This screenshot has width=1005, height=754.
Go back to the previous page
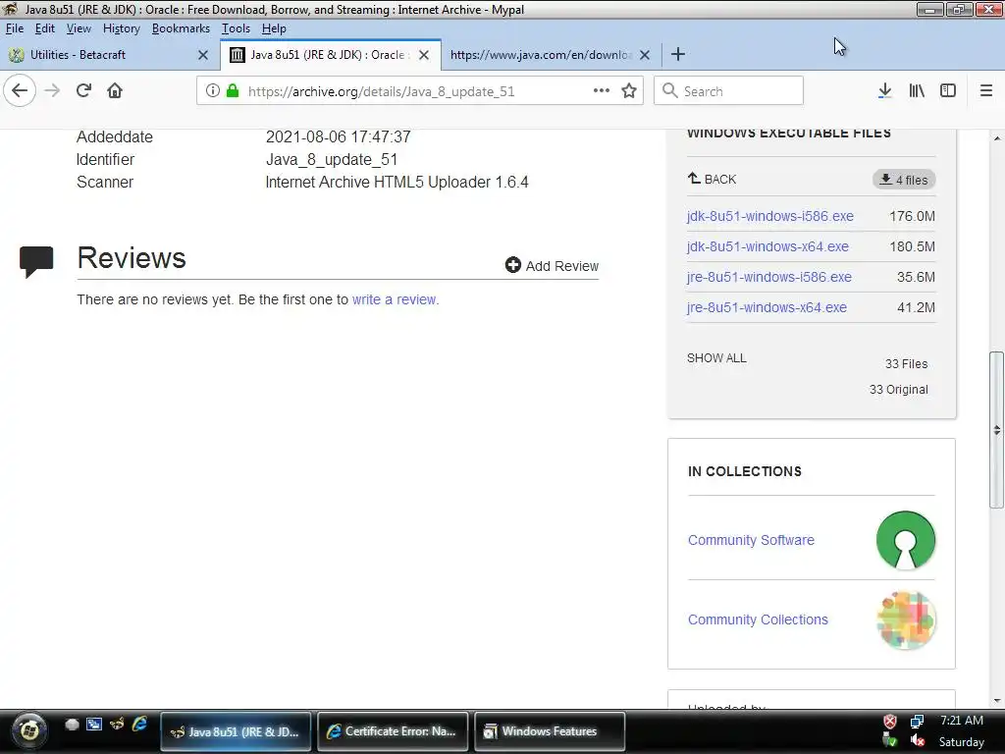[x=20, y=90]
